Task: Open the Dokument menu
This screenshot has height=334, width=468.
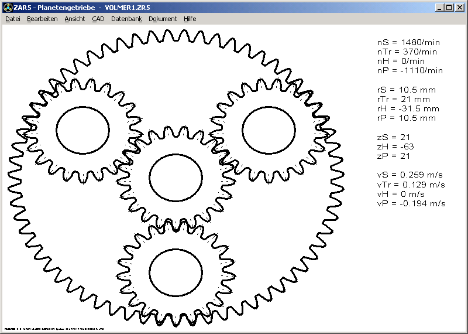Action: tap(163, 19)
